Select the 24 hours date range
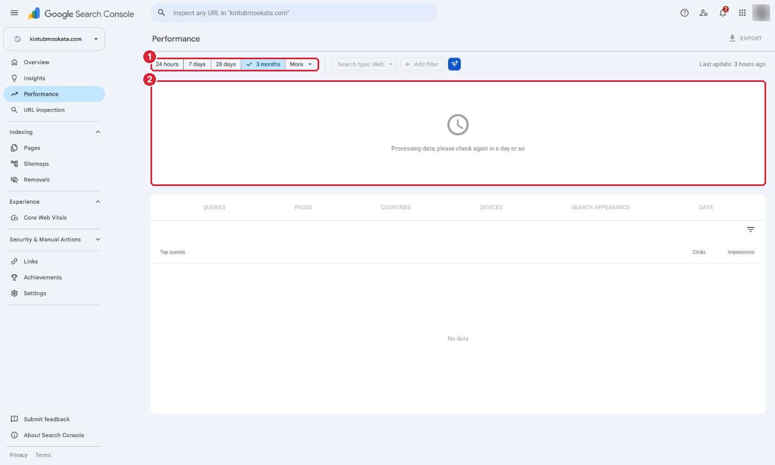Screen dimensions: 775x465 pos(167,64)
